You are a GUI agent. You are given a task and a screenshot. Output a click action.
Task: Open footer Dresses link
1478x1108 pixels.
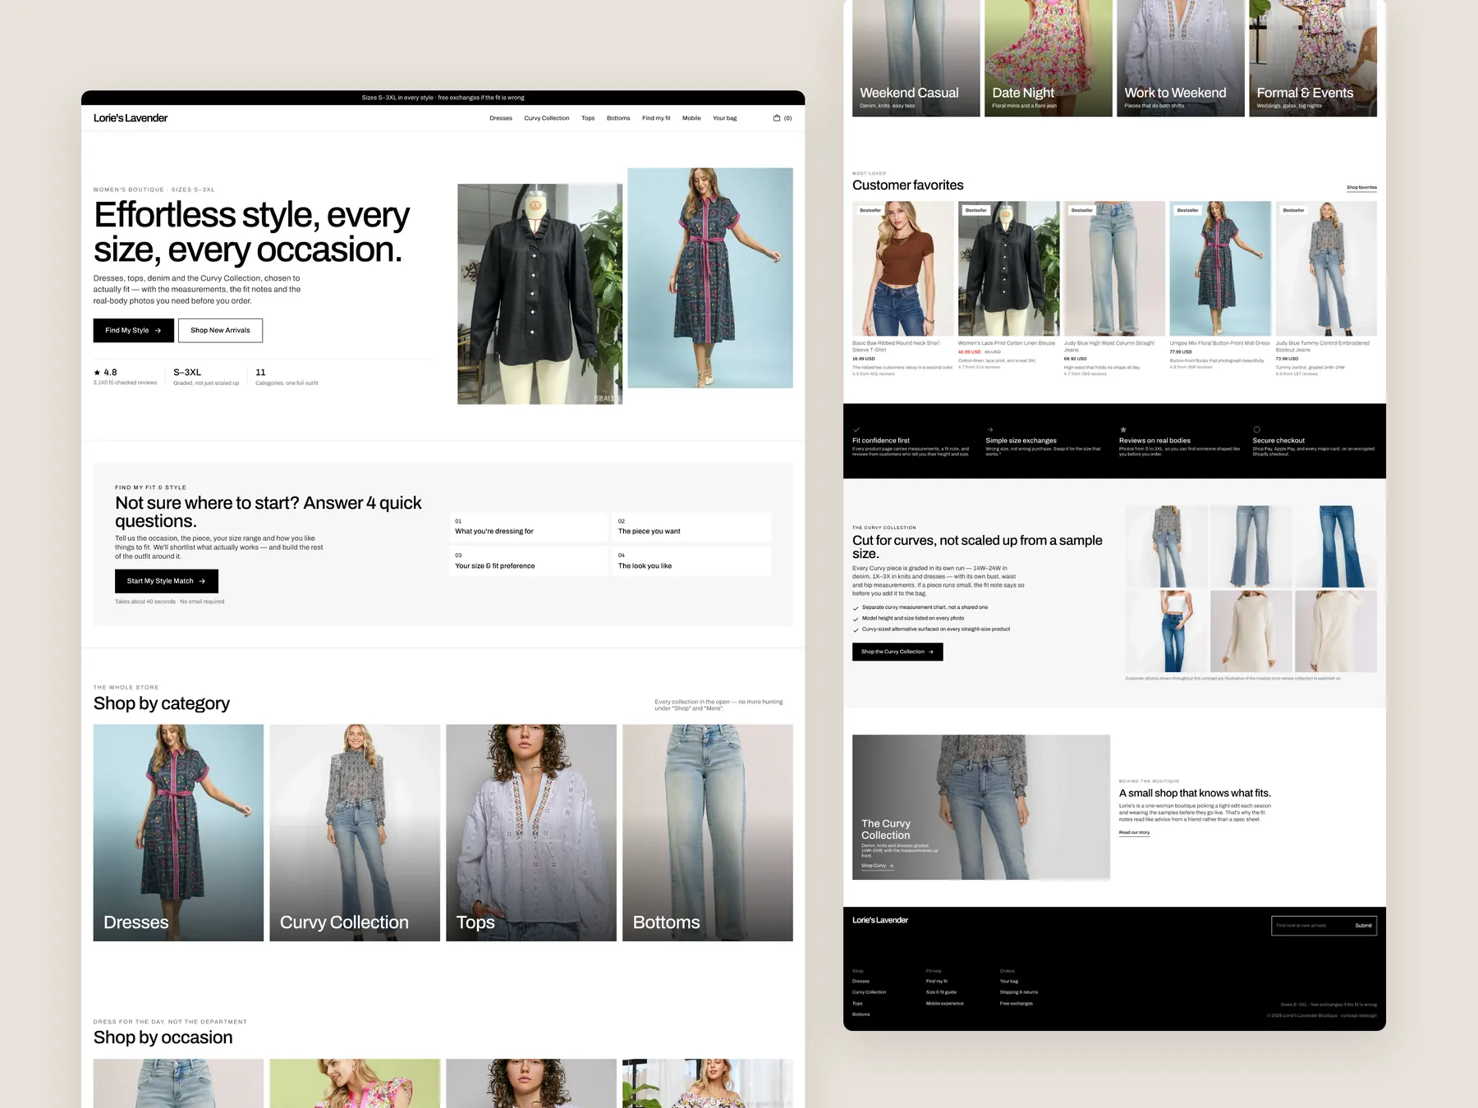(861, 982)
